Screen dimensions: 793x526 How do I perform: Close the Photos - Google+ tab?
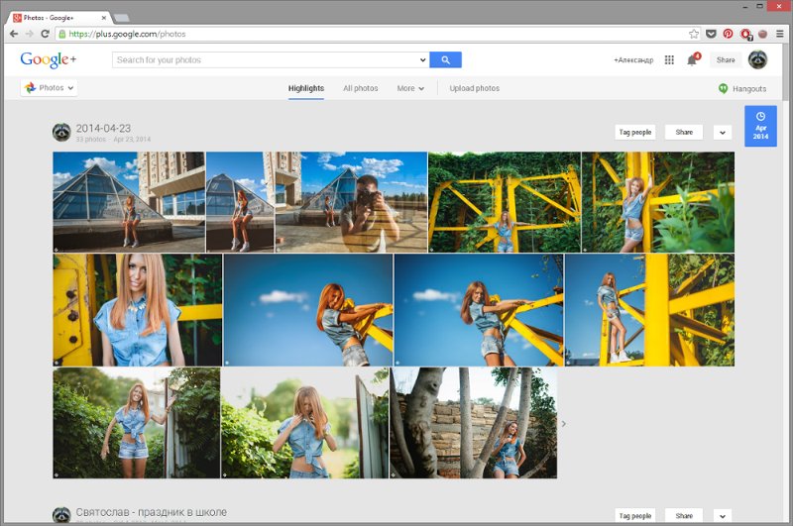(x=104, y=18)
